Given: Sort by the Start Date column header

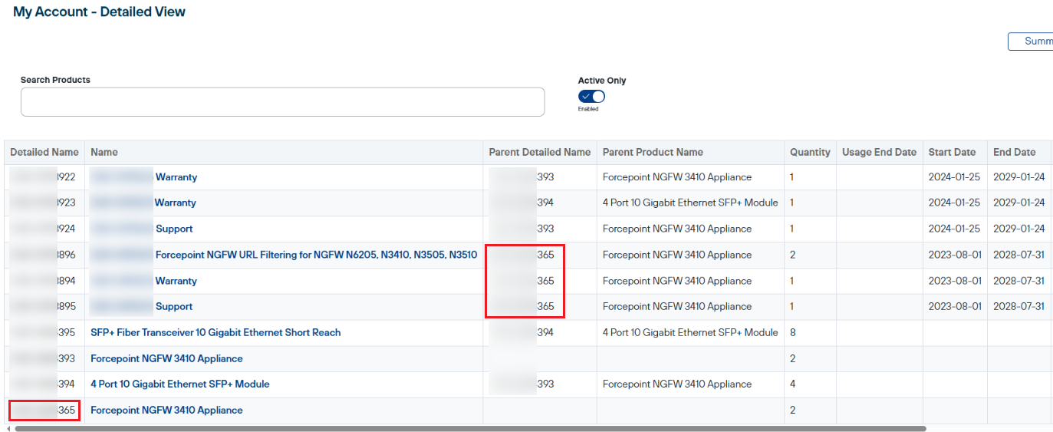Looking at the screenshot, I should point(952,153).
